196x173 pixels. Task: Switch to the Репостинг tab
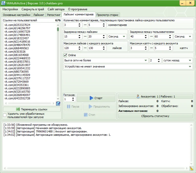(54, 15)
